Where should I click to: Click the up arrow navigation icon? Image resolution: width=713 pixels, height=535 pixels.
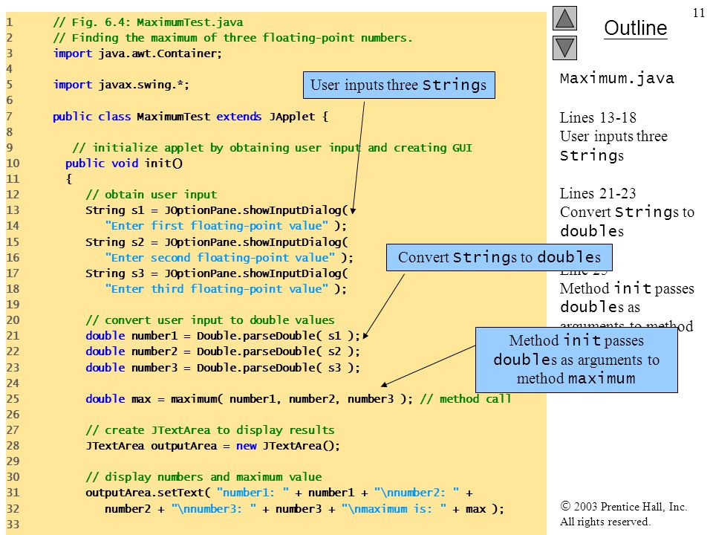pyautogui.click(x=564, y=18)
